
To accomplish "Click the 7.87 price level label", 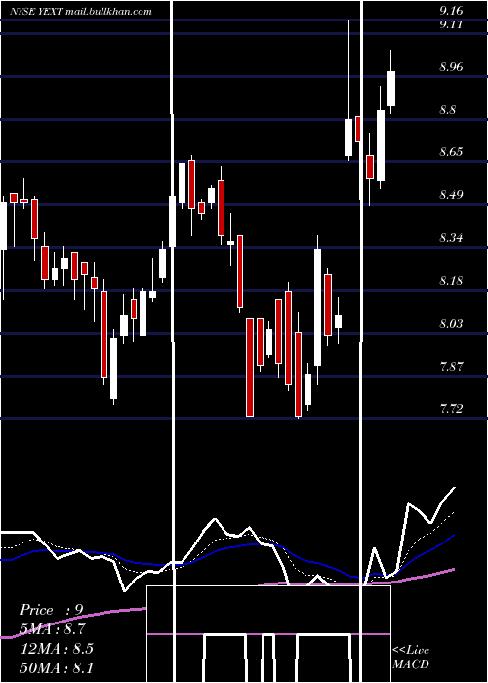I will click(x=451, y=366).
